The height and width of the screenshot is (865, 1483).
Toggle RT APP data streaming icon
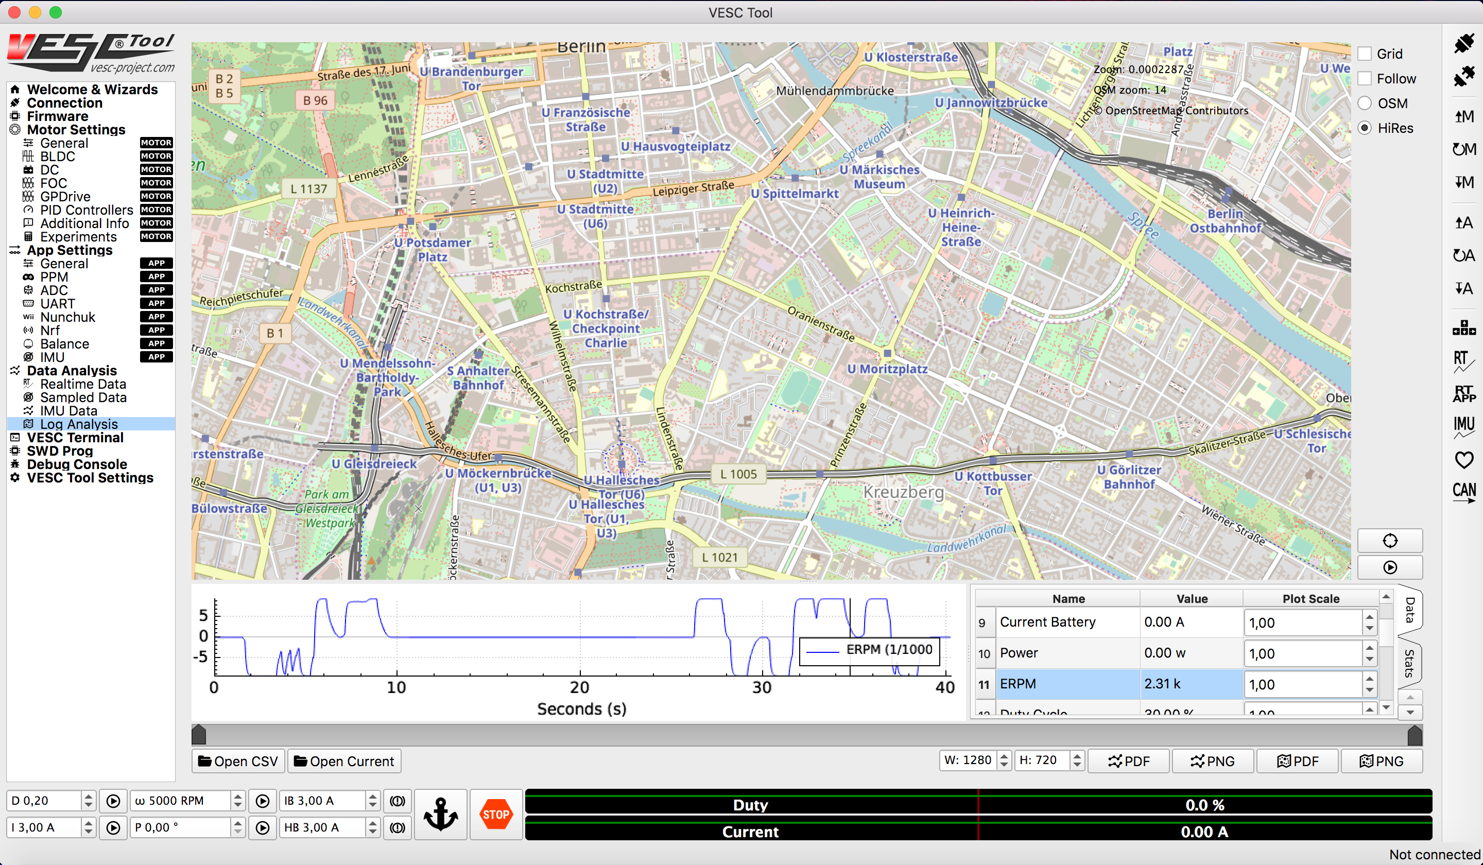pyautogui.click(x=1463, y=394)
